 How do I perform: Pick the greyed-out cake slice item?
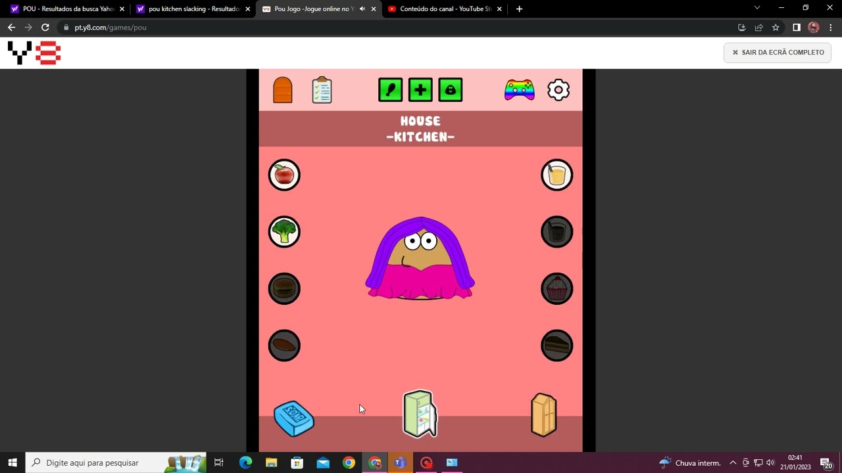click(x=557, y=346)
